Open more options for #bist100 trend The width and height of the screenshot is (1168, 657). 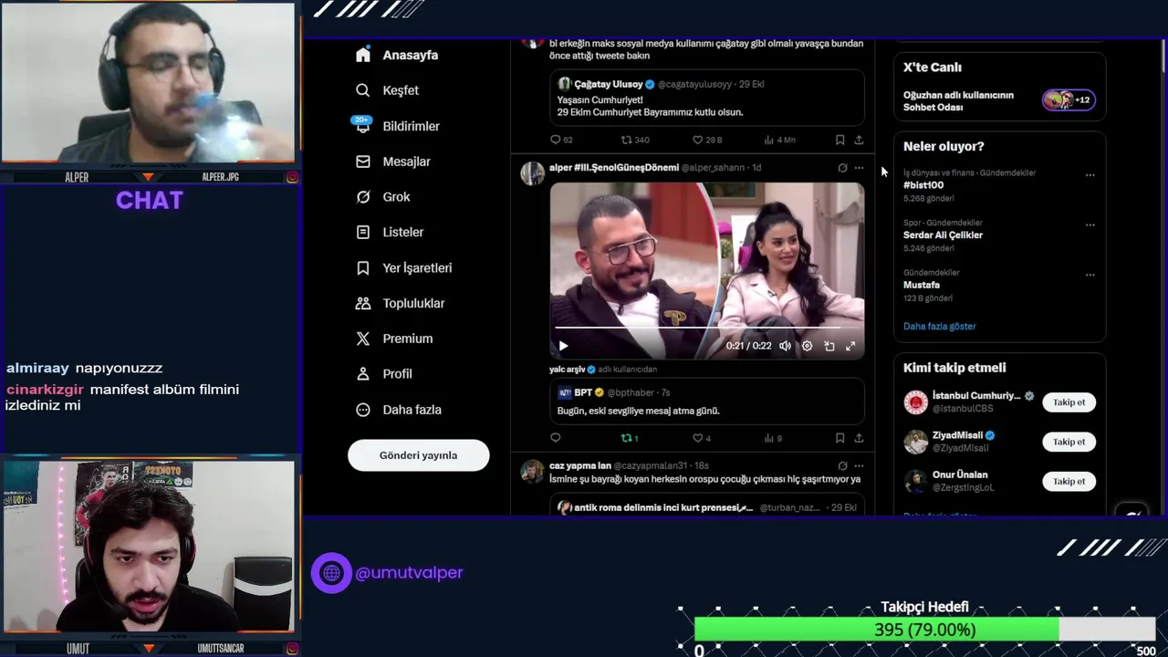point(1090,175)
